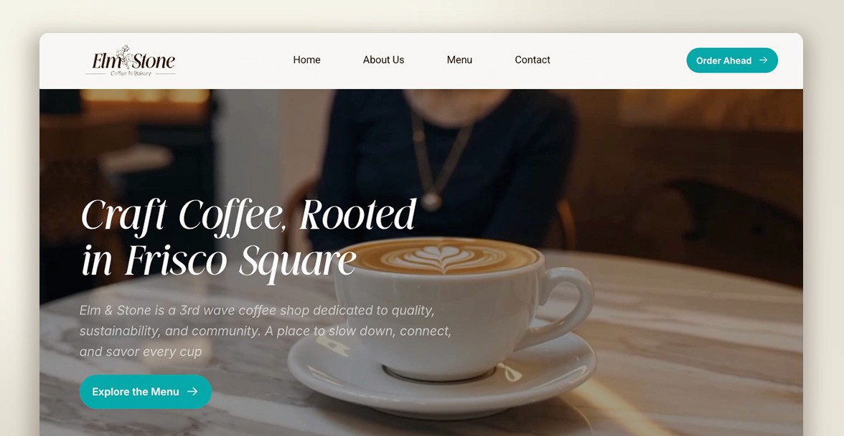Open the About Us nav item
Screen dimensions: 844x436
(x=383, y=60)
